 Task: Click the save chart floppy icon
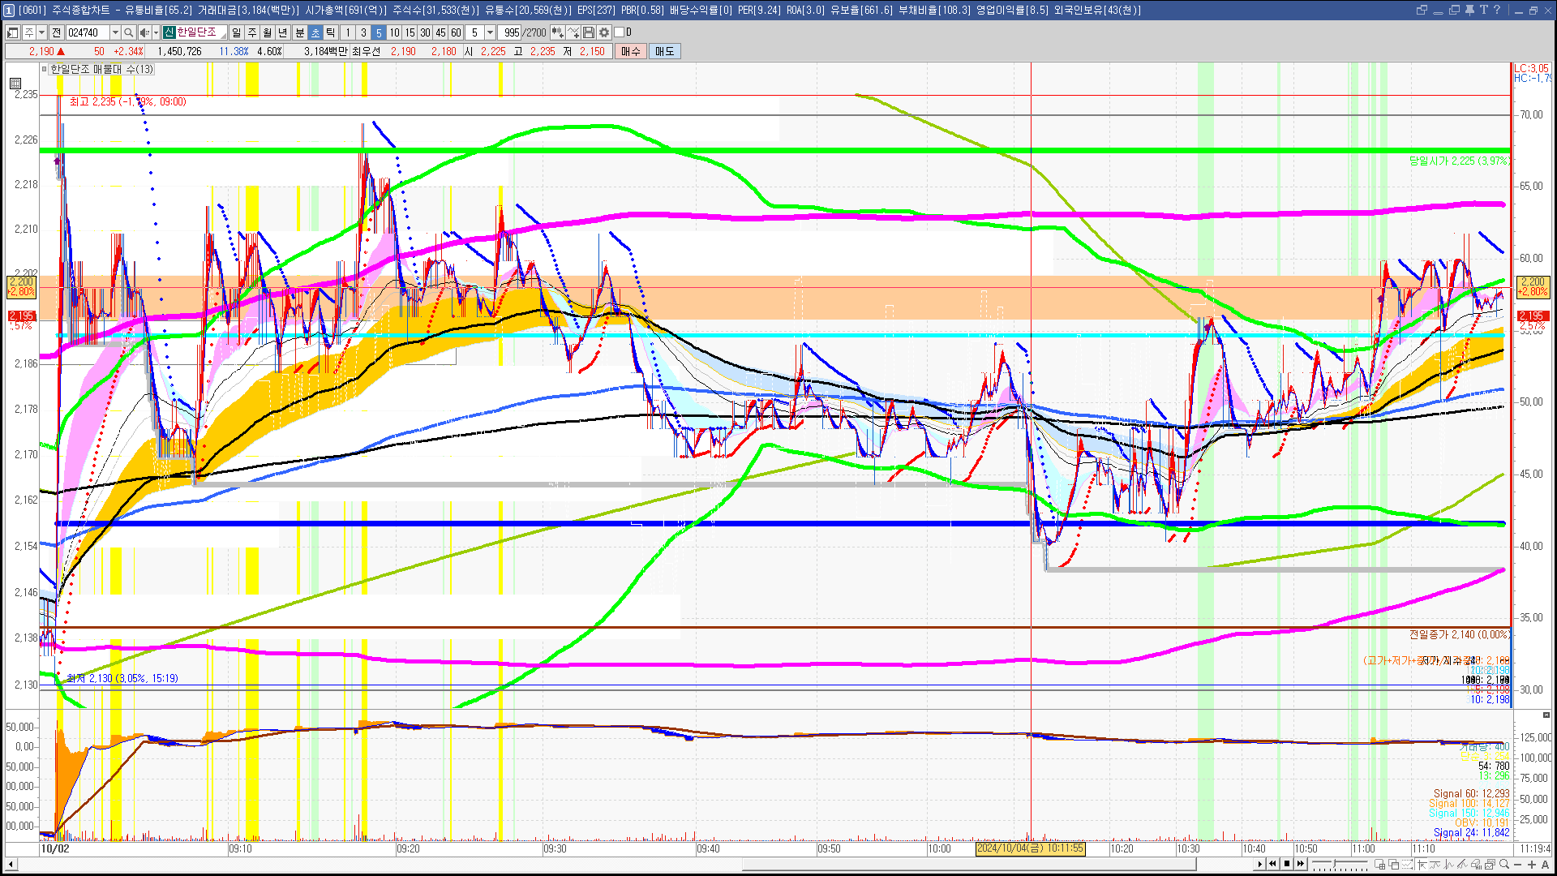[589, 32]
